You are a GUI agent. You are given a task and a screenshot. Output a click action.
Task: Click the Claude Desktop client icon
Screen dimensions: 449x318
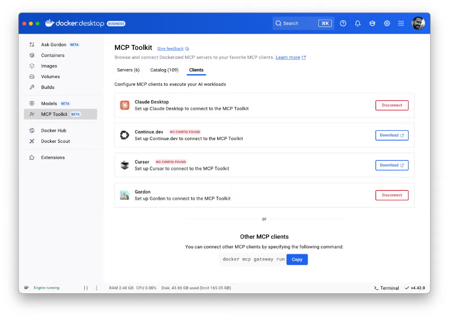tap(124, 105)
